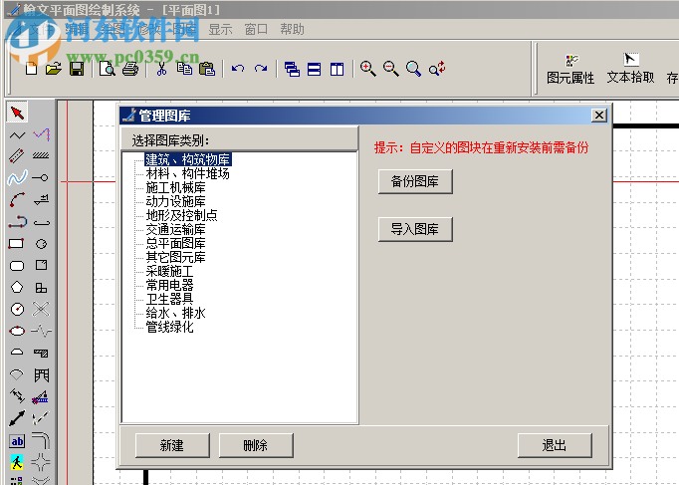Select the red arrow pointer tool

[x=17, y=113]
